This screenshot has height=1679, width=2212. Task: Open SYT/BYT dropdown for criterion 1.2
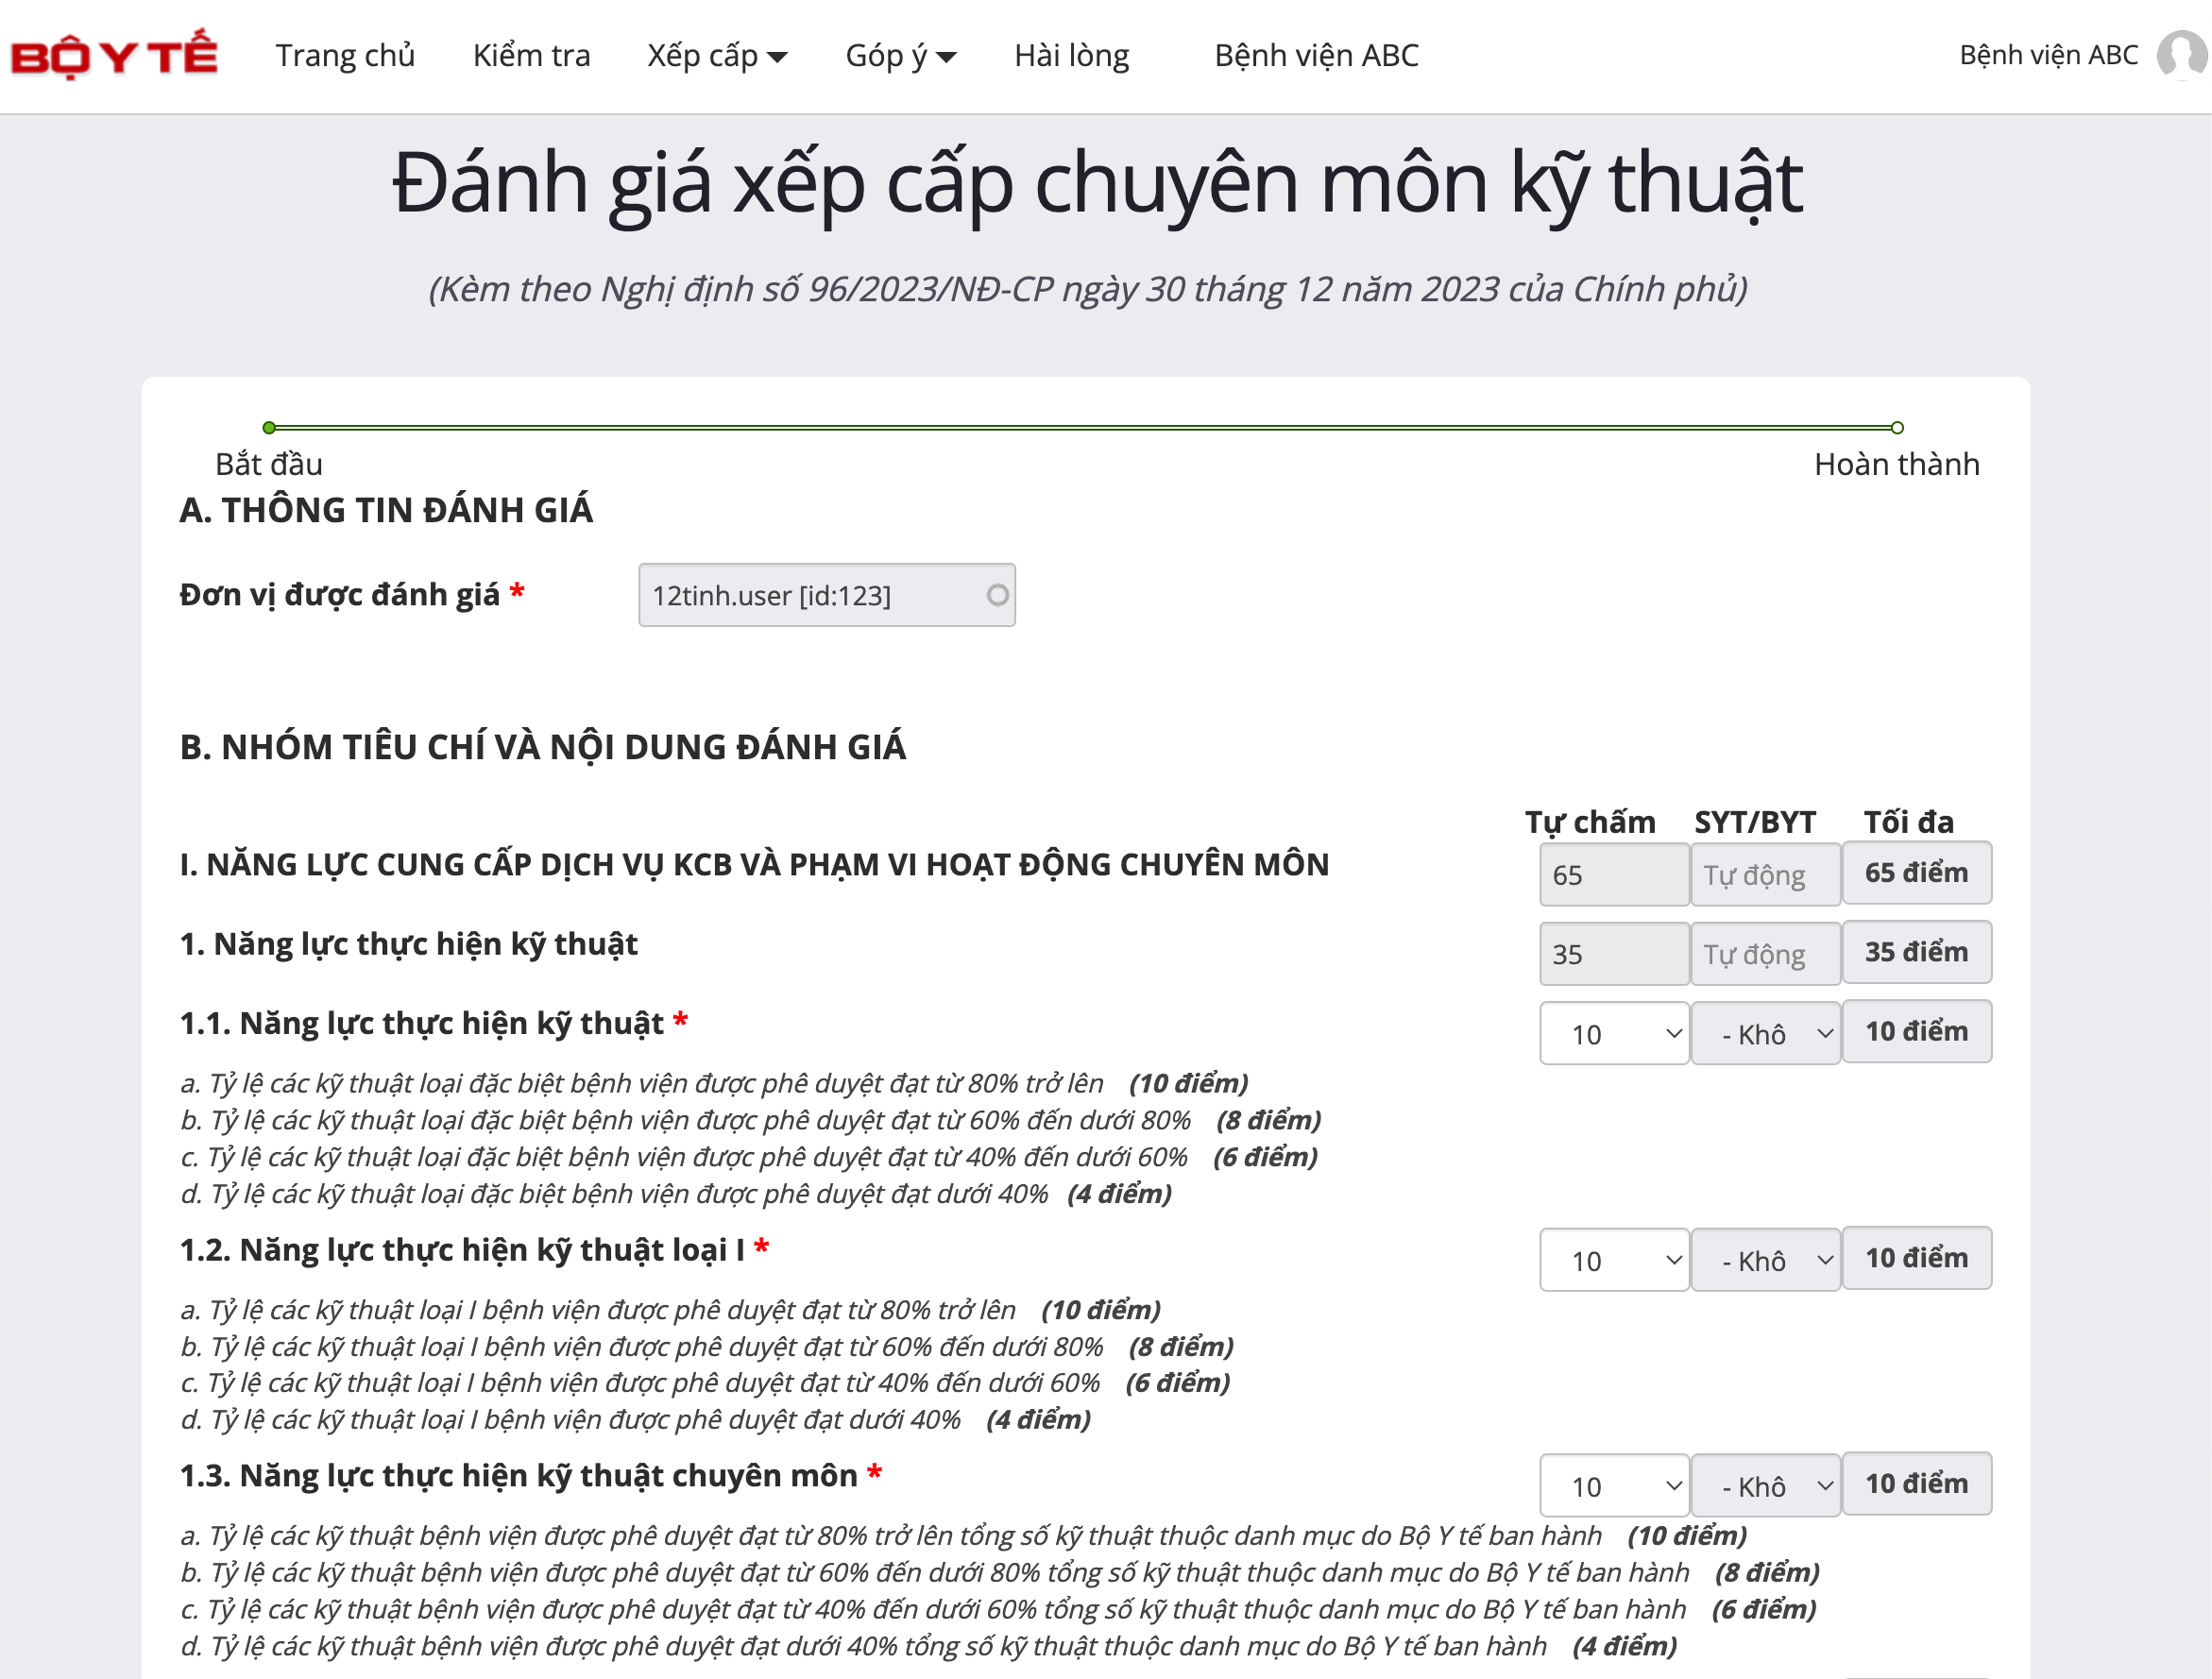(1765, 1260)
